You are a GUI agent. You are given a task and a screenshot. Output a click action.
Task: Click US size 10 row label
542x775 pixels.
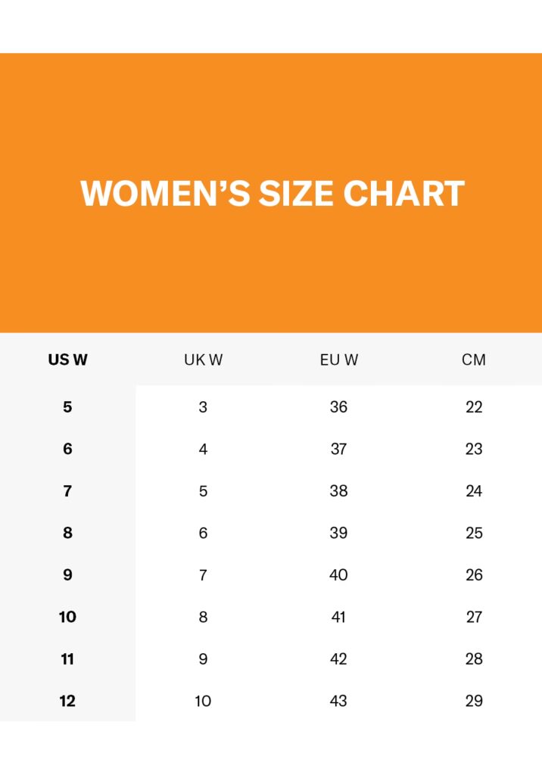(x=67, y=617)
